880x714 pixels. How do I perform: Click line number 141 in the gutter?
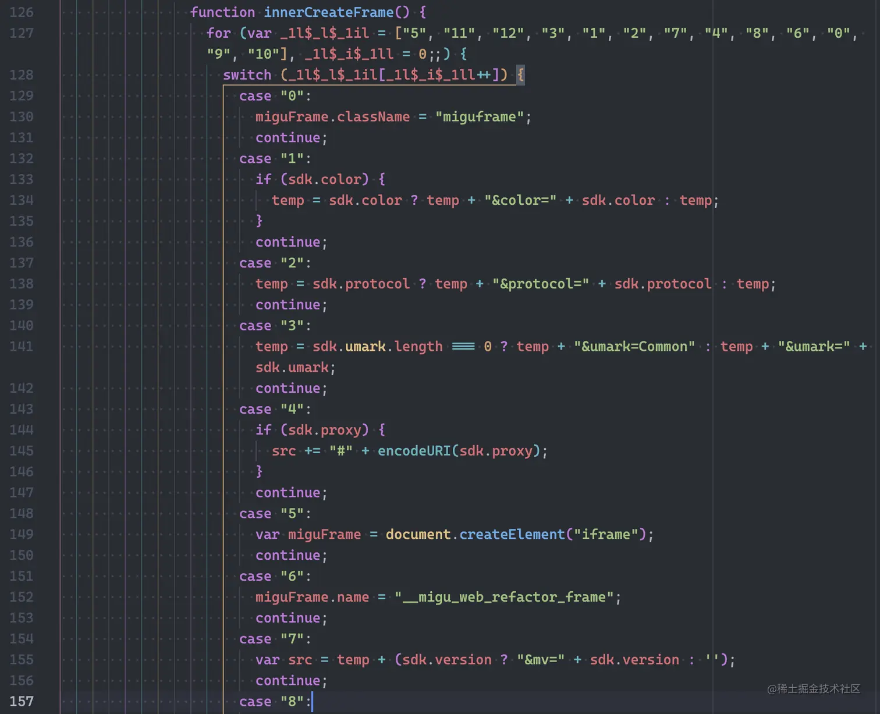[22, 347]
